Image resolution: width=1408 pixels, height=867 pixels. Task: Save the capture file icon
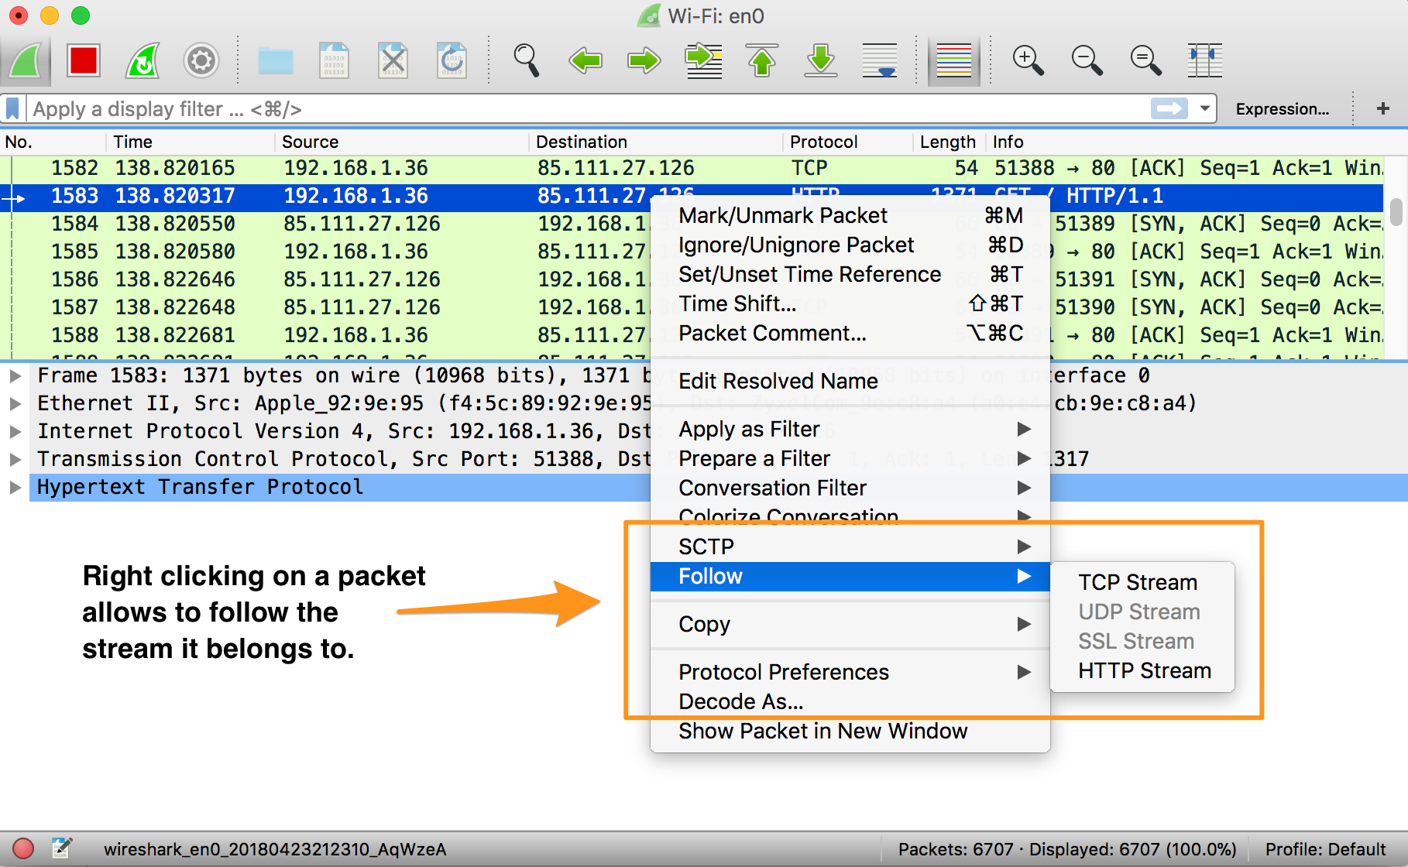(335, 60)
